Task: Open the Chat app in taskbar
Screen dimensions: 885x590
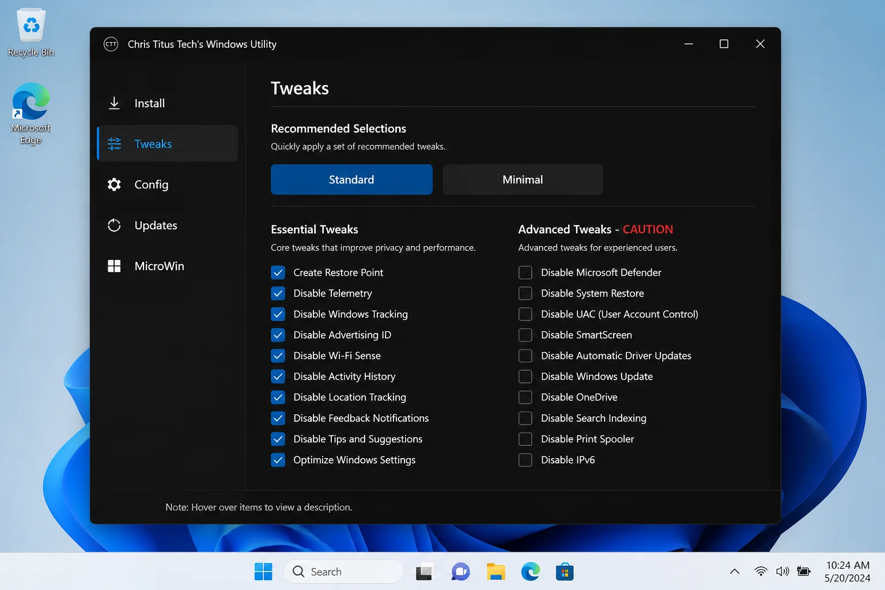Action: coord(460,572)
